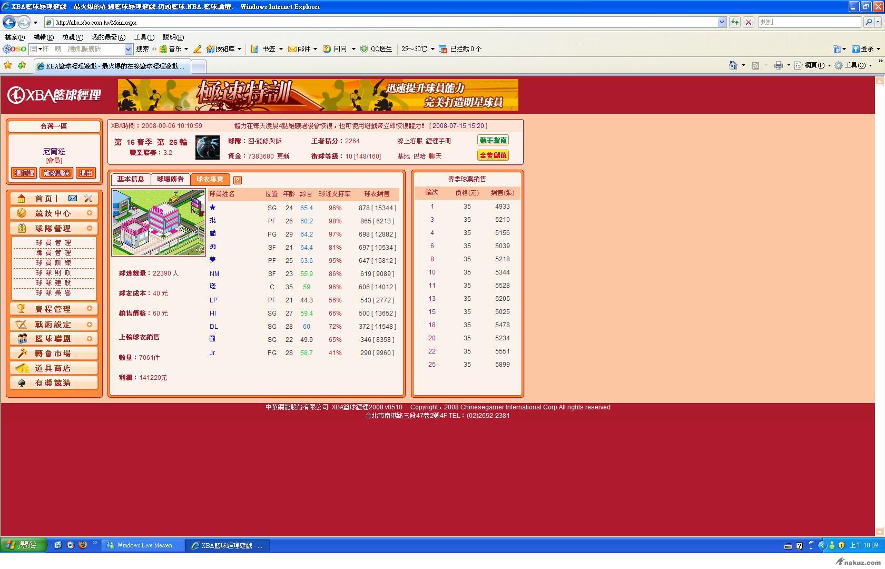Click the 已拦截 popup blocker icon

442,49
